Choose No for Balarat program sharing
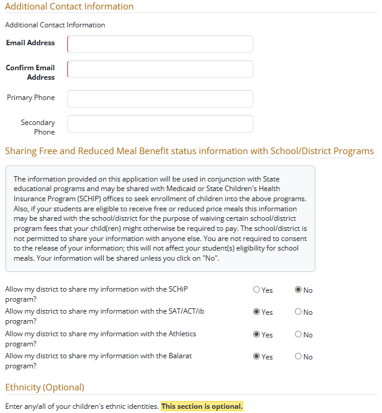 pos(299,356)
